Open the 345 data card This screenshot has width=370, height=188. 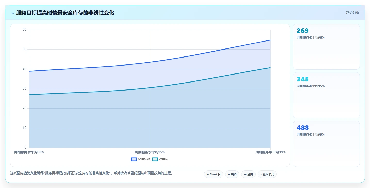[326, 95]
